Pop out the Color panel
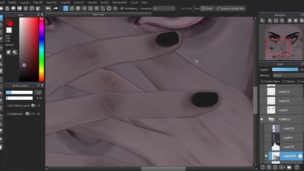The image size is (304, 171). tap(38, 15)
